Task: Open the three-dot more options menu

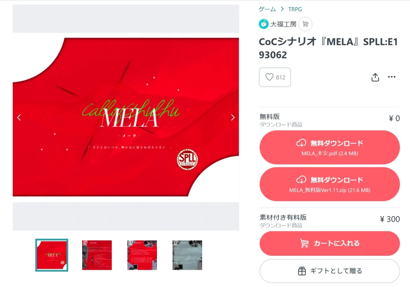Action: pyautogui.click(x=392, y=77)
